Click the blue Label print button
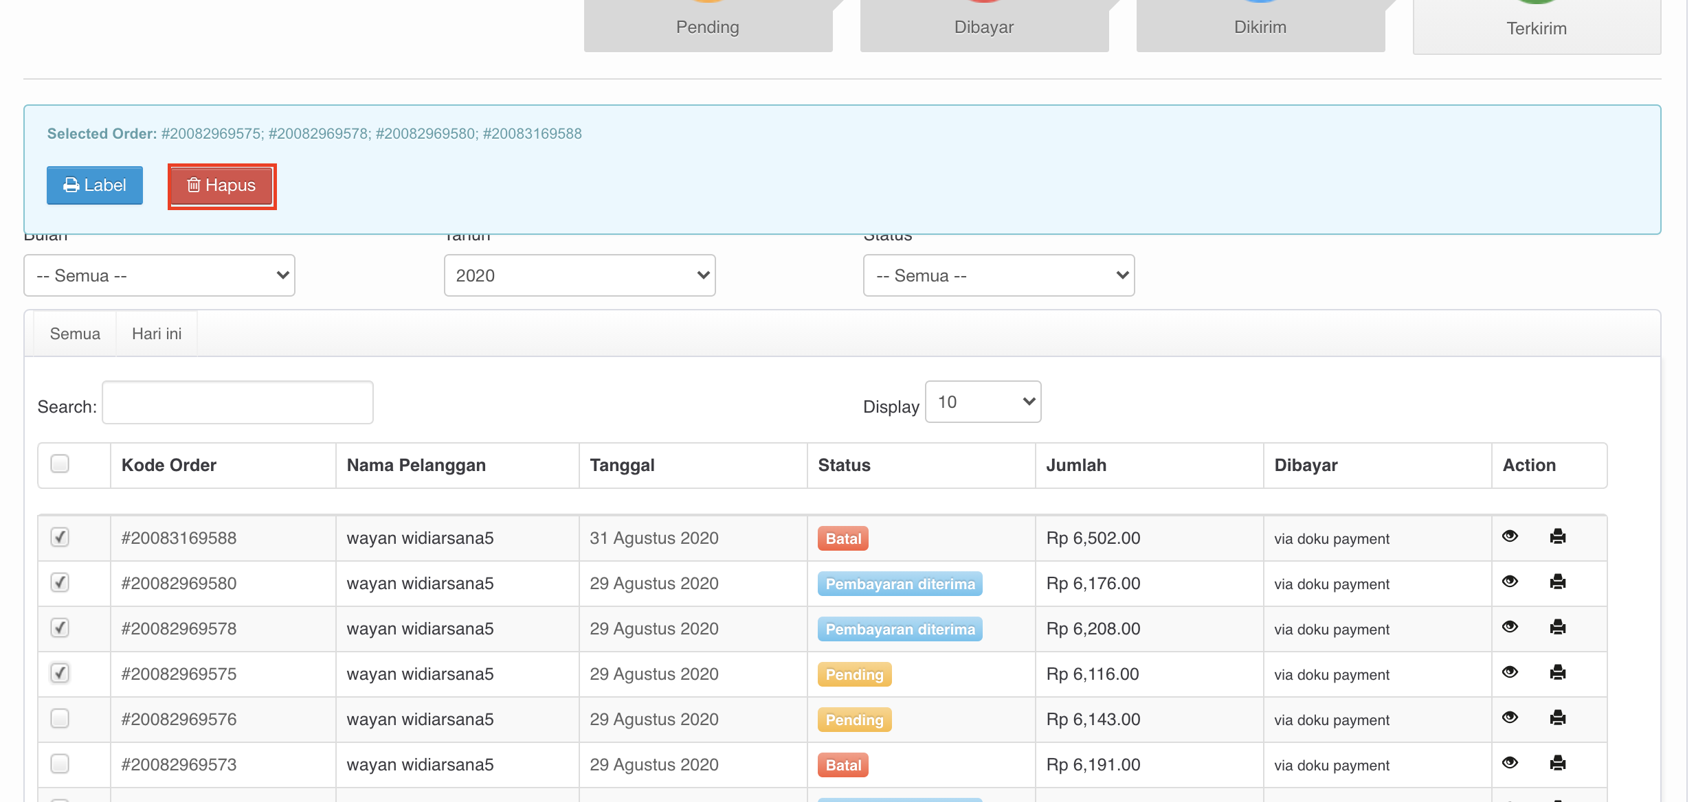This screenshot has width=1696, height=802. [x=95, y=185]
